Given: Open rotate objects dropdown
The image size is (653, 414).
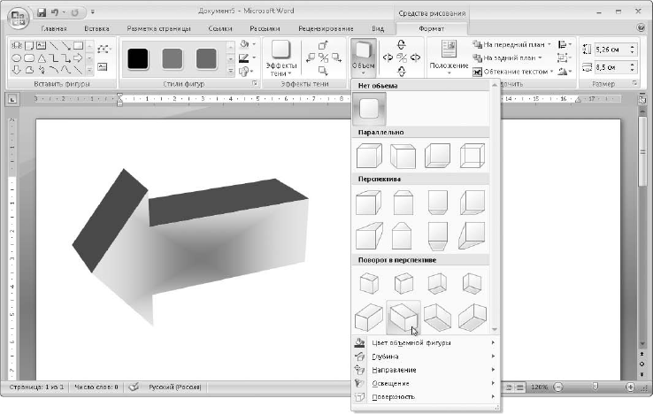Looking at the screenshot, I should pos(565,72).
